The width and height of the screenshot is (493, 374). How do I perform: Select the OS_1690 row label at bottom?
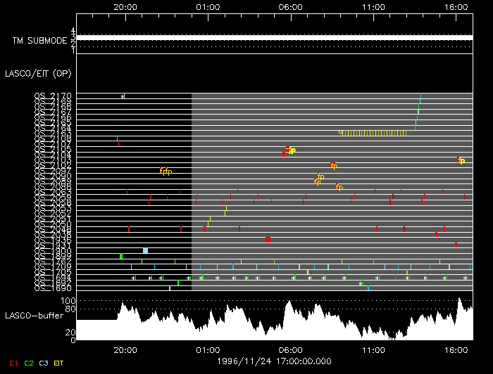(53, 288)
